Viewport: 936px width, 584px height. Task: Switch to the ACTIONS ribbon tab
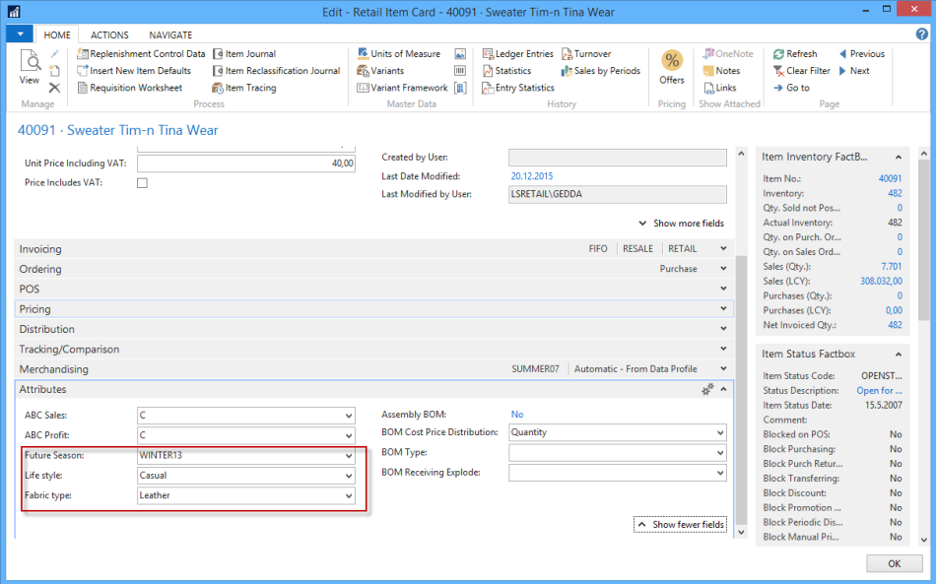(x=109, y=34)
